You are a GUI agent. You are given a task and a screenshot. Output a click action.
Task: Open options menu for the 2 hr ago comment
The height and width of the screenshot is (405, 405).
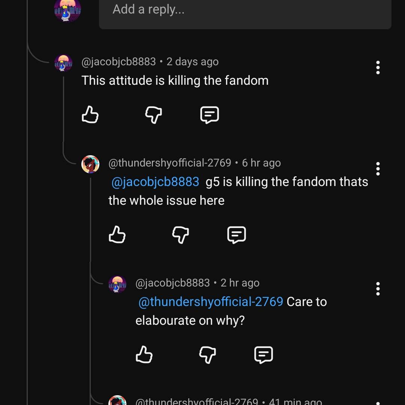click(x=378, y=289)
